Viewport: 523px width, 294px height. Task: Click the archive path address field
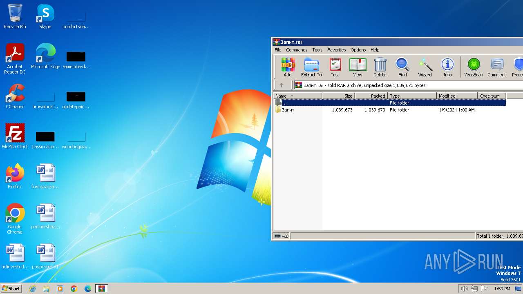409,85
